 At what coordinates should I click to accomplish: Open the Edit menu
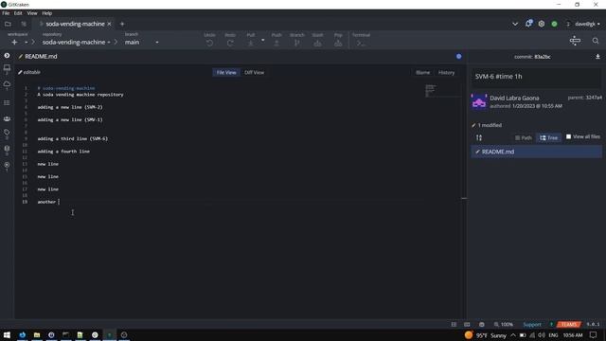pos(18,13)
